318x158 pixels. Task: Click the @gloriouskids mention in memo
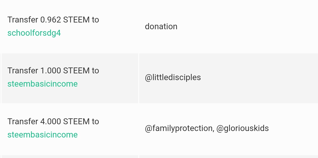pyautogui.click(x=242, y=128)
